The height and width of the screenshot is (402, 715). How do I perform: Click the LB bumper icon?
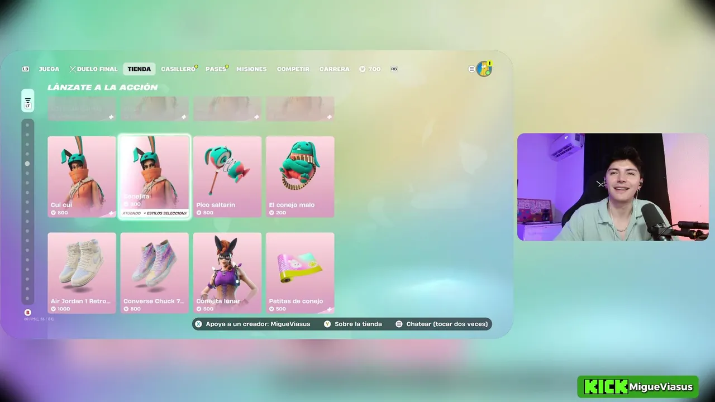pyautogui.click(x=26, y=69)
